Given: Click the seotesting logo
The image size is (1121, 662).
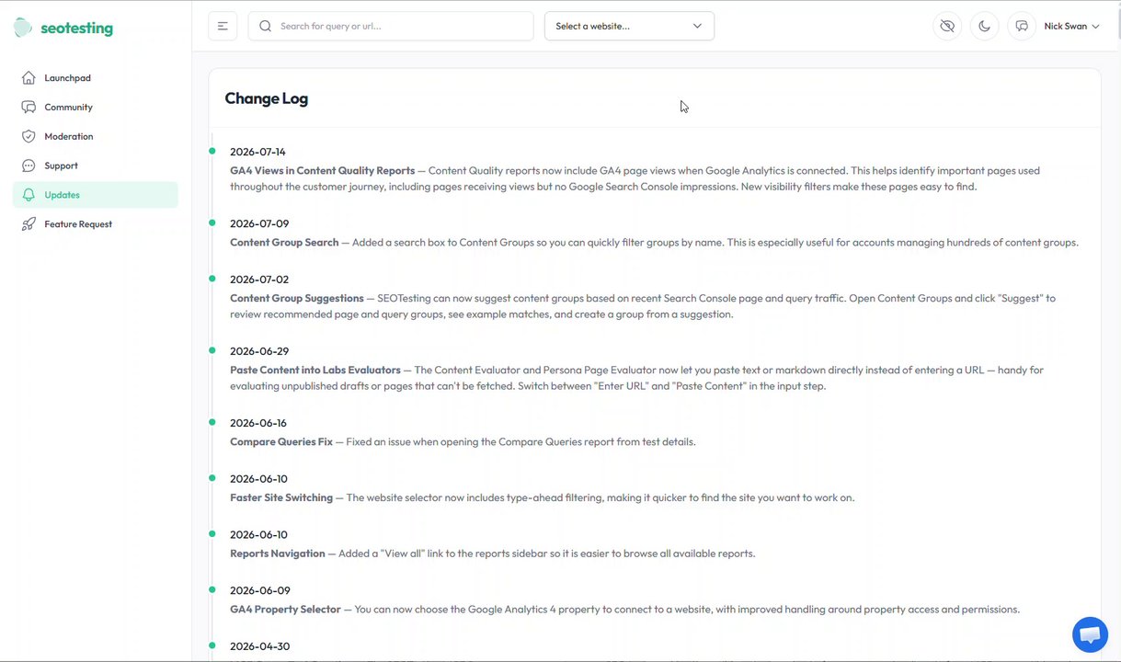Looking at the screenshot, I should point(63,28).
